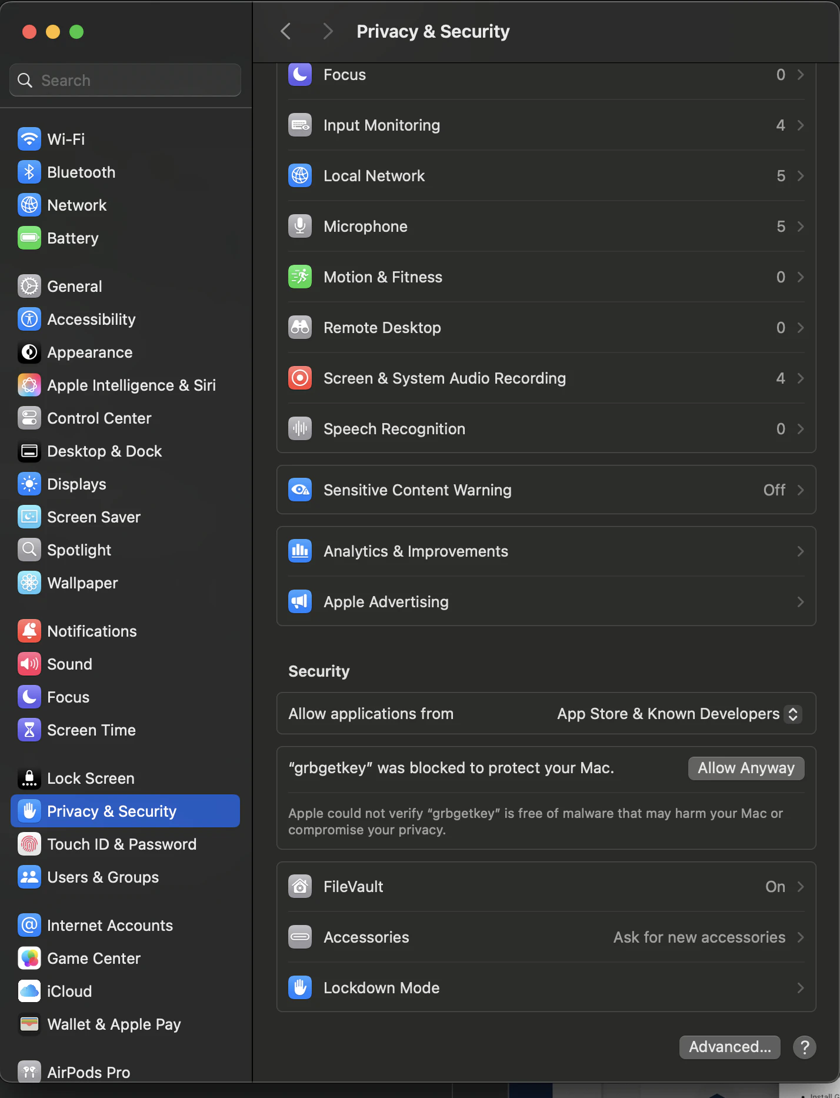Open the Allow applications from dropdown

pyautogui.click(x=679, y=714)
